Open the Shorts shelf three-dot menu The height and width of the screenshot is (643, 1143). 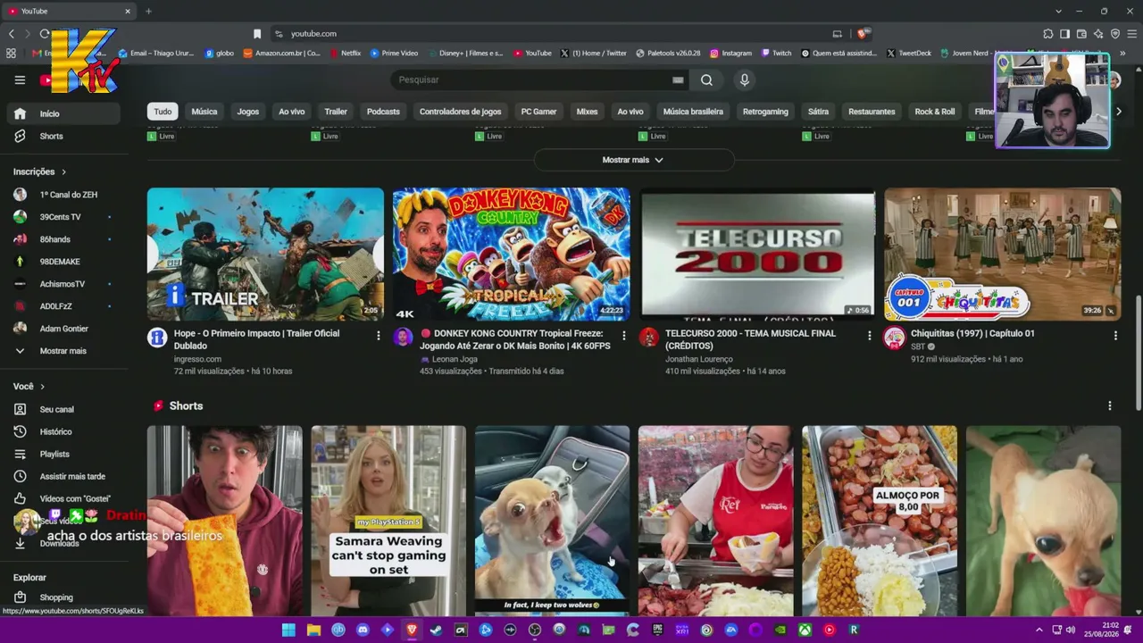pyautogui.click(x=1110, y=405)
